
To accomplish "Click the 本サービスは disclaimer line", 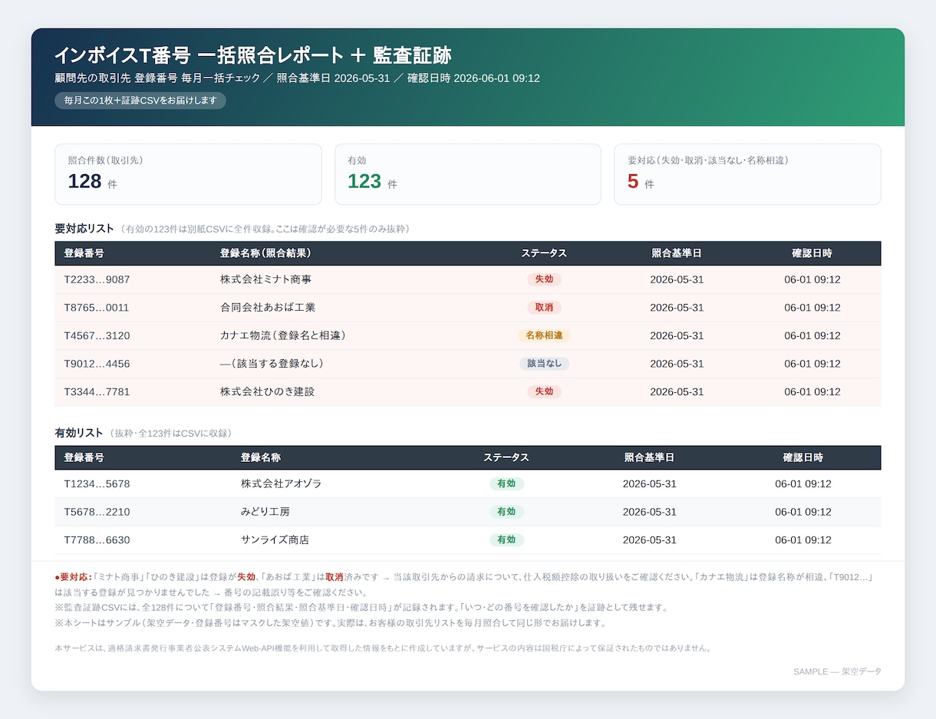I will coord(383,648).
